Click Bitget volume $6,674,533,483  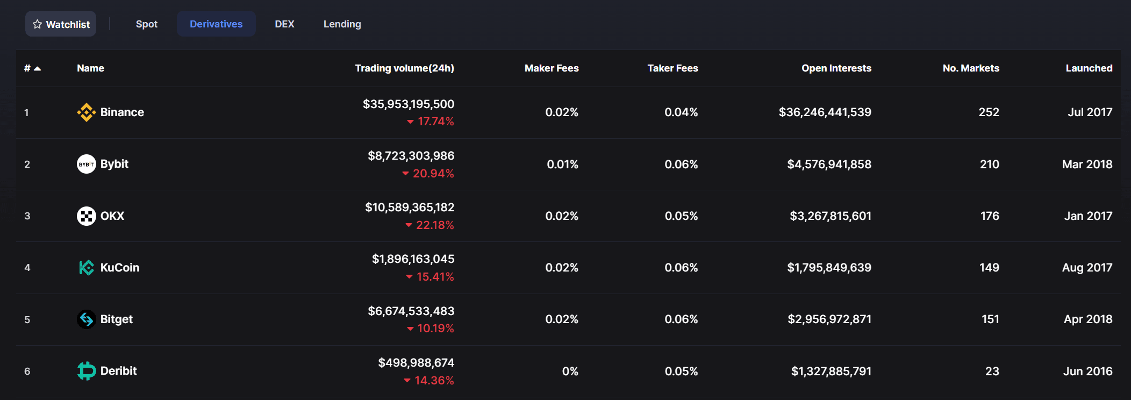(x=411, y=311)
